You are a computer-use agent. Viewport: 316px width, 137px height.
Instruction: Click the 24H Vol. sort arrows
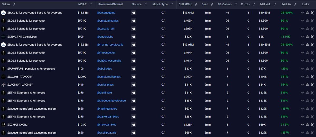tap(275, 4)
